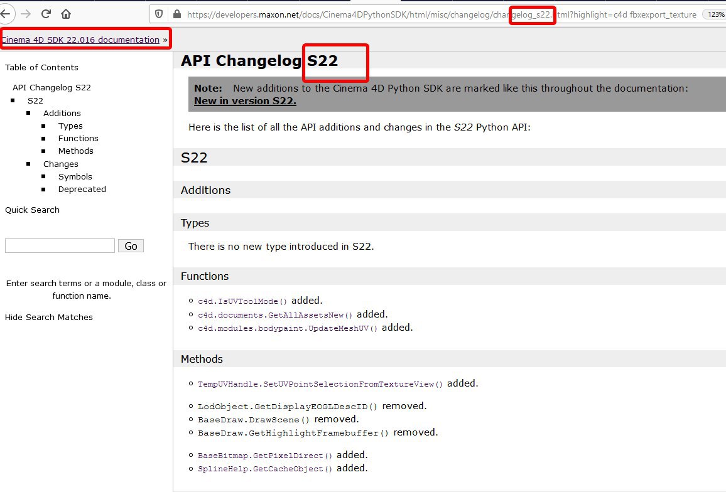
Task: Click the API Changelog S22 page heading
Action: (259, 61)
